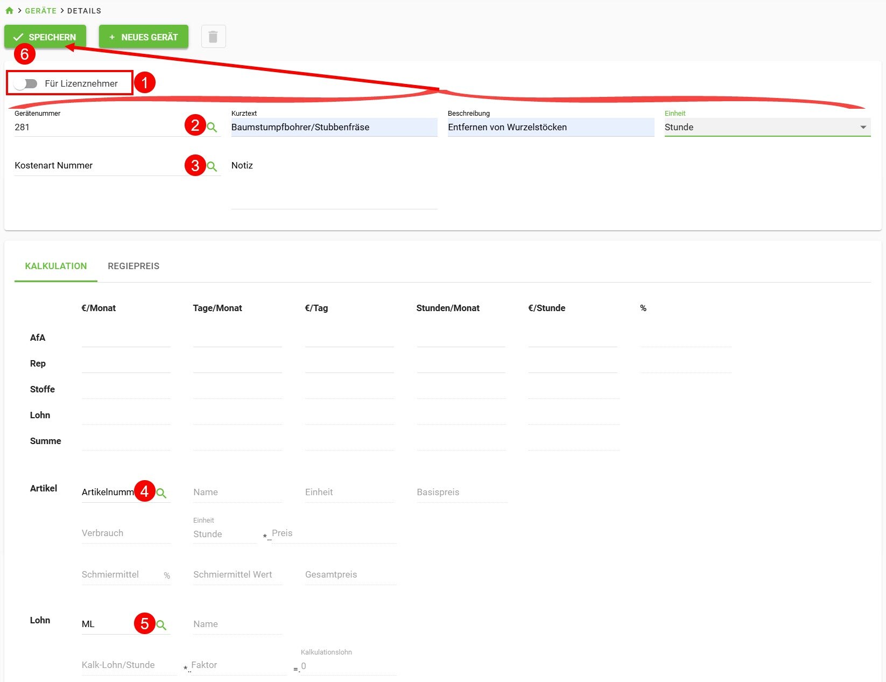Screen dimensions: 886x682
Task: Click Rep €/Tag input field
Action: click(349, 363)
